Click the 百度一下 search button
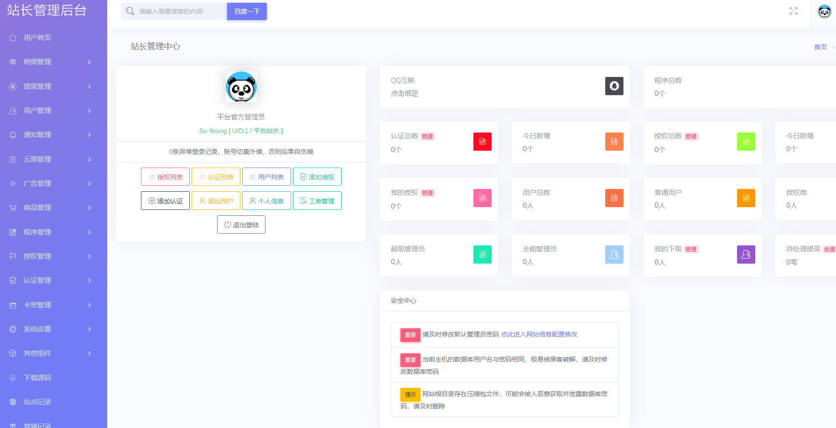836x428 pixels. click(x=247, y=11)
